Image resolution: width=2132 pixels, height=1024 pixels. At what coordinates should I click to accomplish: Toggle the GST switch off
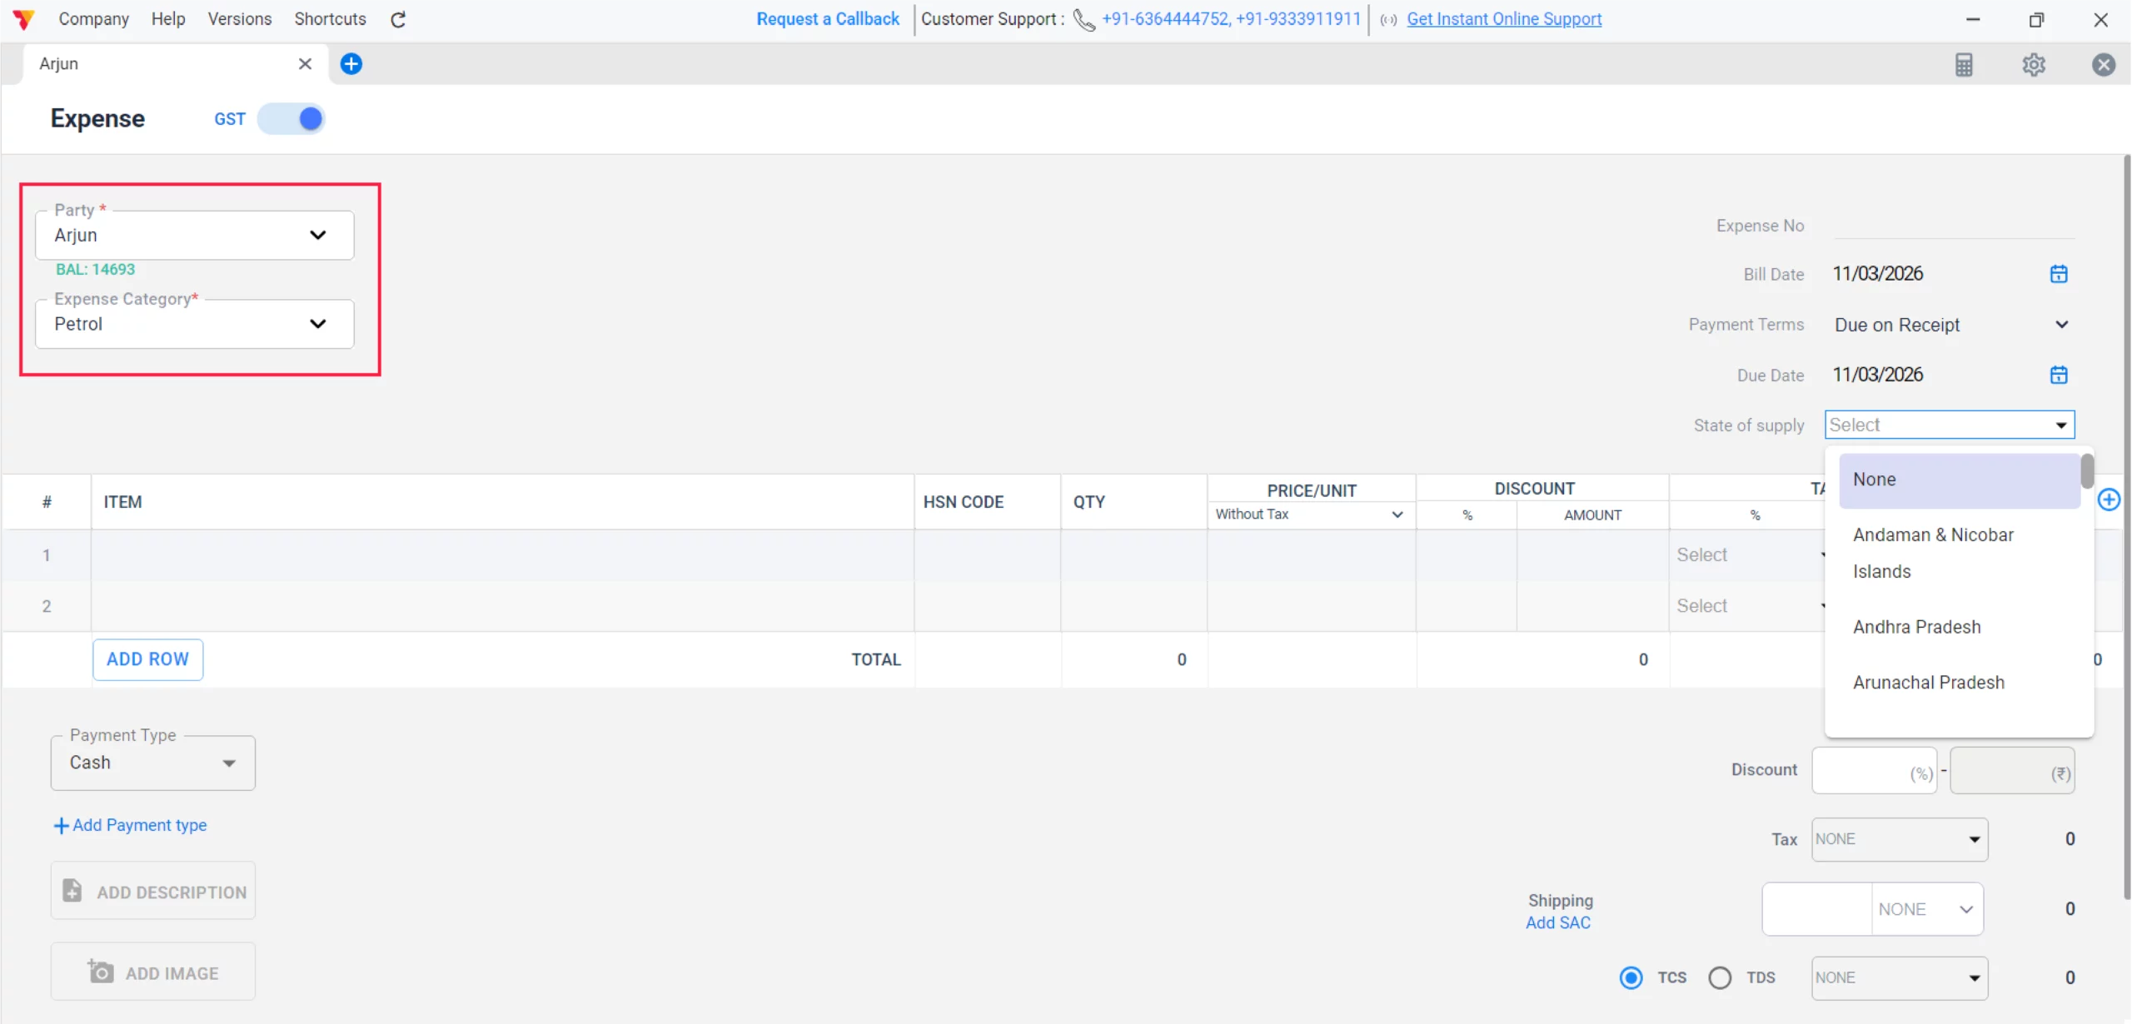pos(291,119)
